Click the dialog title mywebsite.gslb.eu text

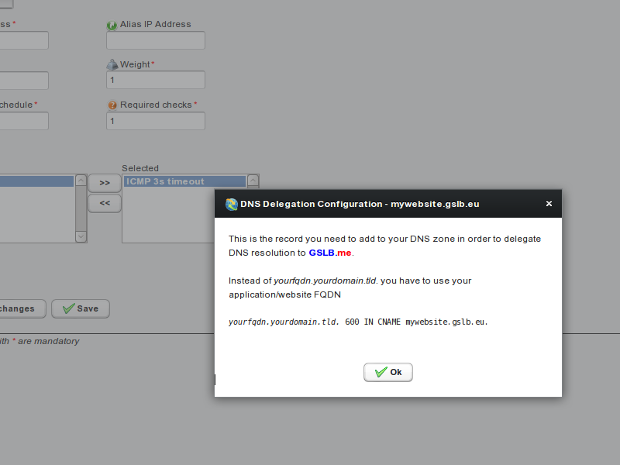tap(435, 204)
